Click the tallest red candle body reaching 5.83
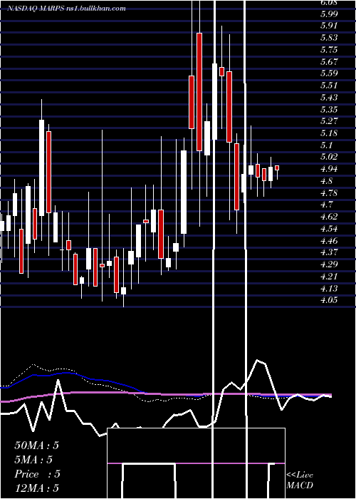Screen dimensions: 356x499 [199, 92]
